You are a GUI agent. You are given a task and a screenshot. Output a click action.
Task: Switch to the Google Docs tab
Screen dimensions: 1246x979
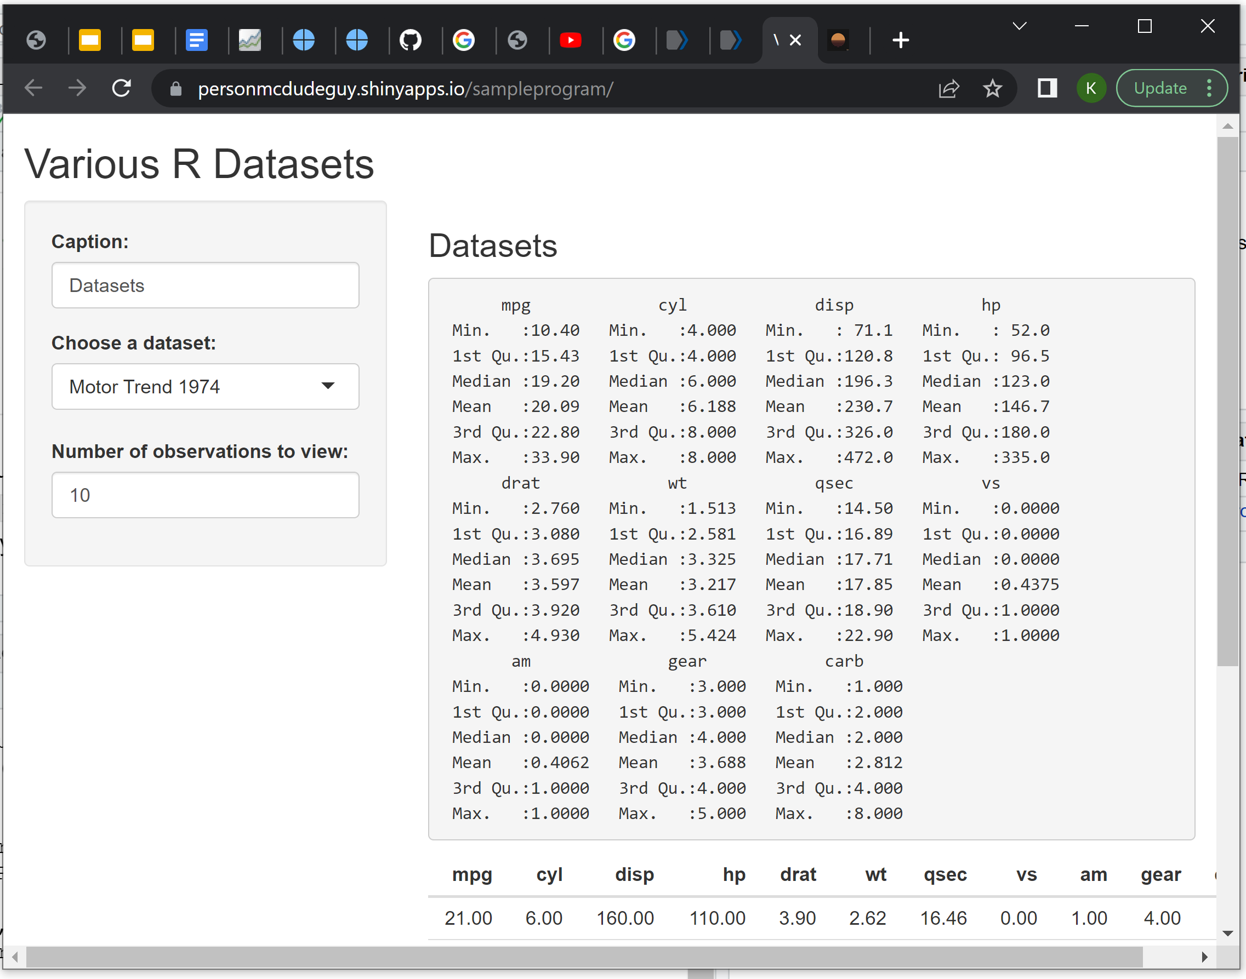(196, 40)
